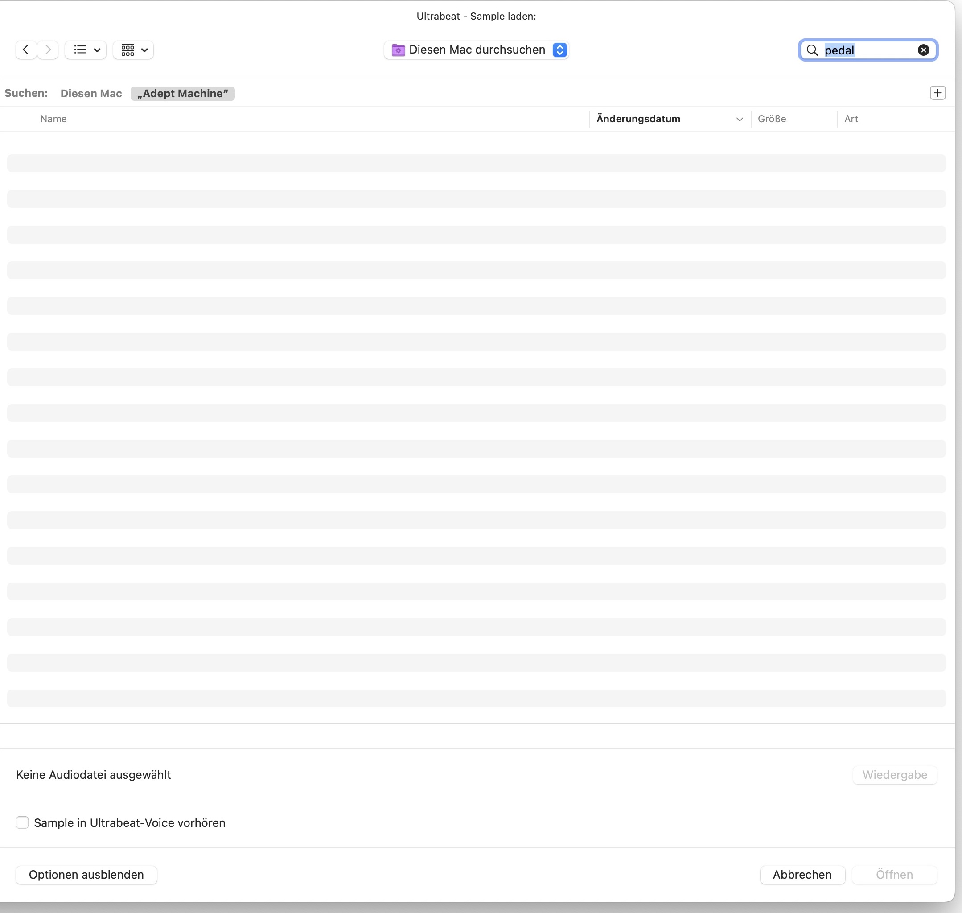Screen dimensions: 962x913
Task: Select the „Adept Machine“ search scope
Action: pyautogui.click(x=182, y=94)
